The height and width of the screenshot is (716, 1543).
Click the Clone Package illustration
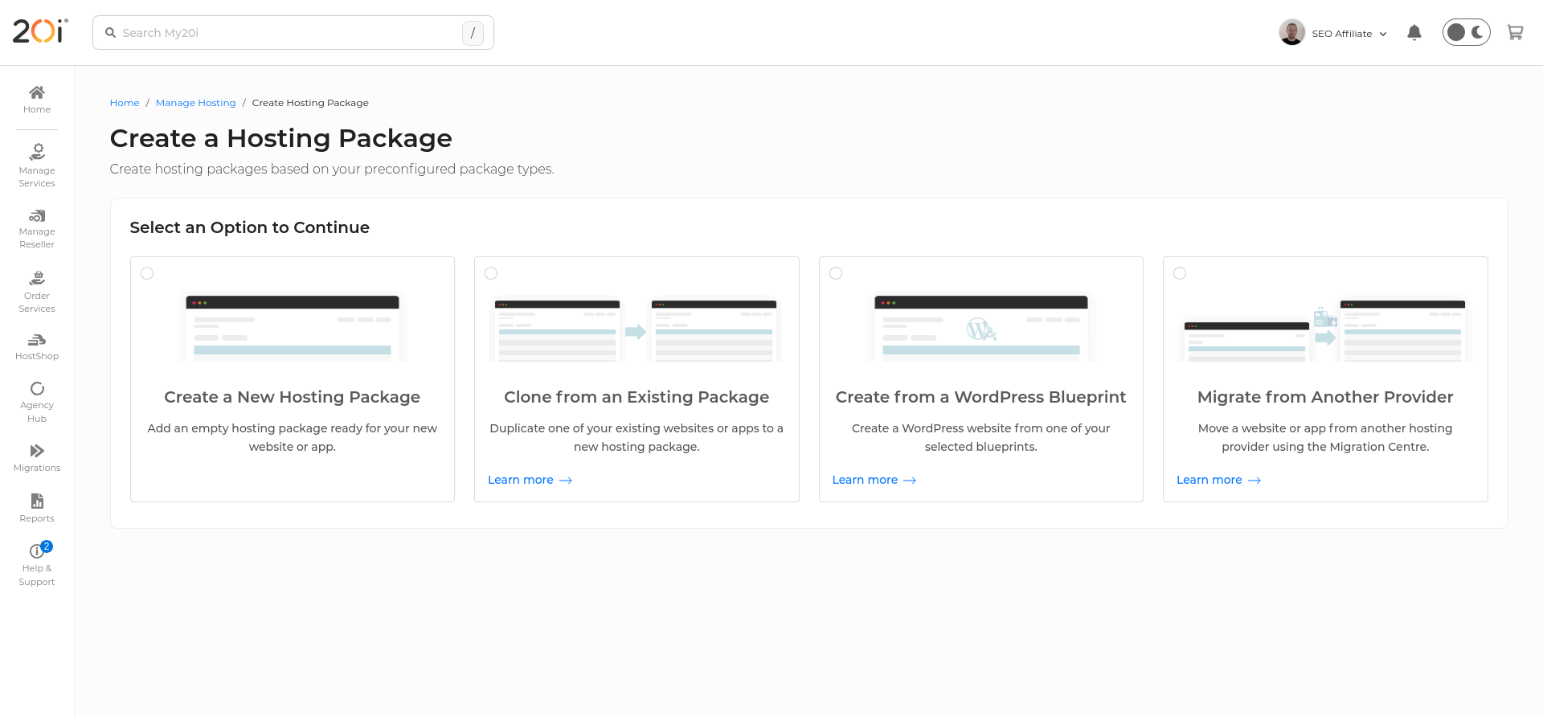636,329
